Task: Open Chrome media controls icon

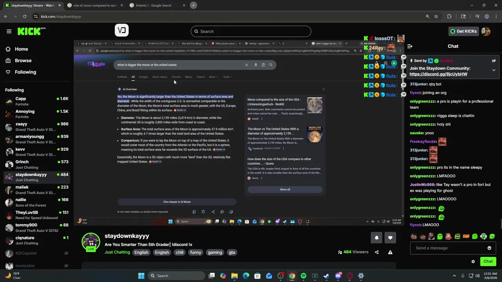Action: click(477, 16)
